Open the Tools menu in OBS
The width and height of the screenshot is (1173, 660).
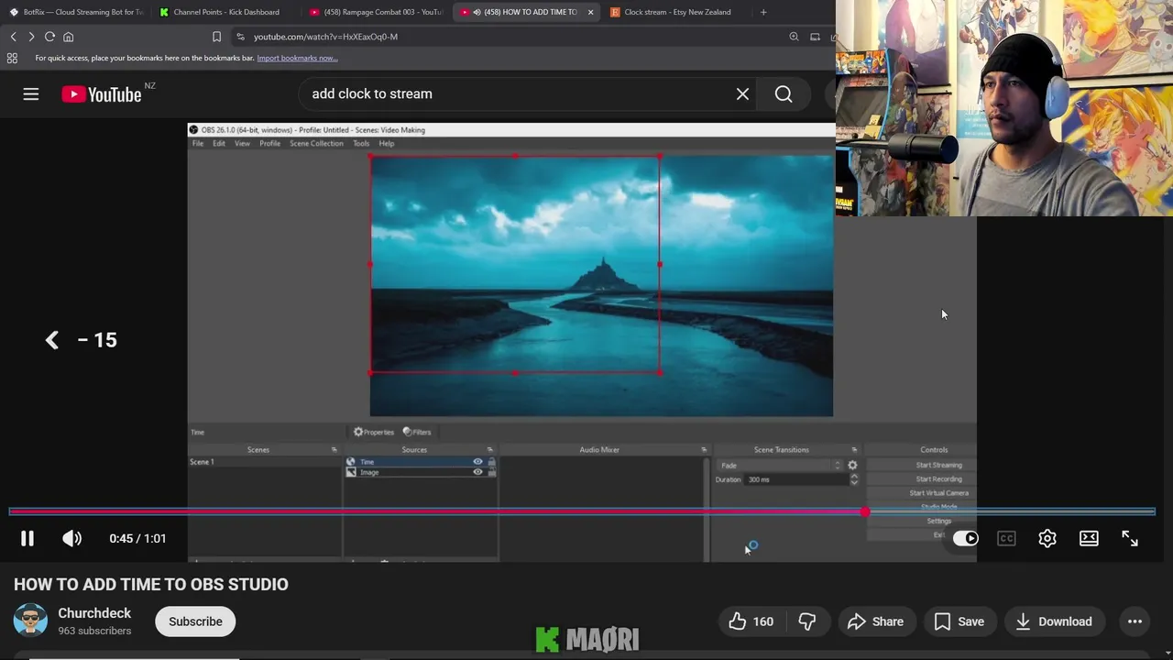coord(361,144)
